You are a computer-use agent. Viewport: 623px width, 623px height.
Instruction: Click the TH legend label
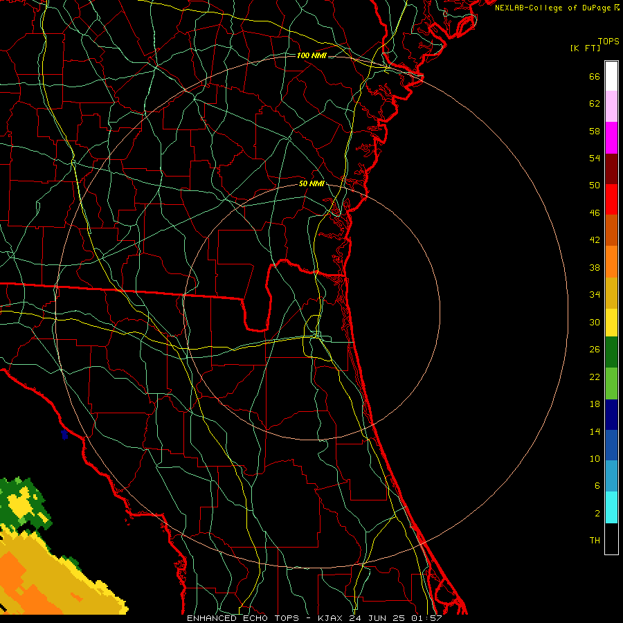point(595,541)
